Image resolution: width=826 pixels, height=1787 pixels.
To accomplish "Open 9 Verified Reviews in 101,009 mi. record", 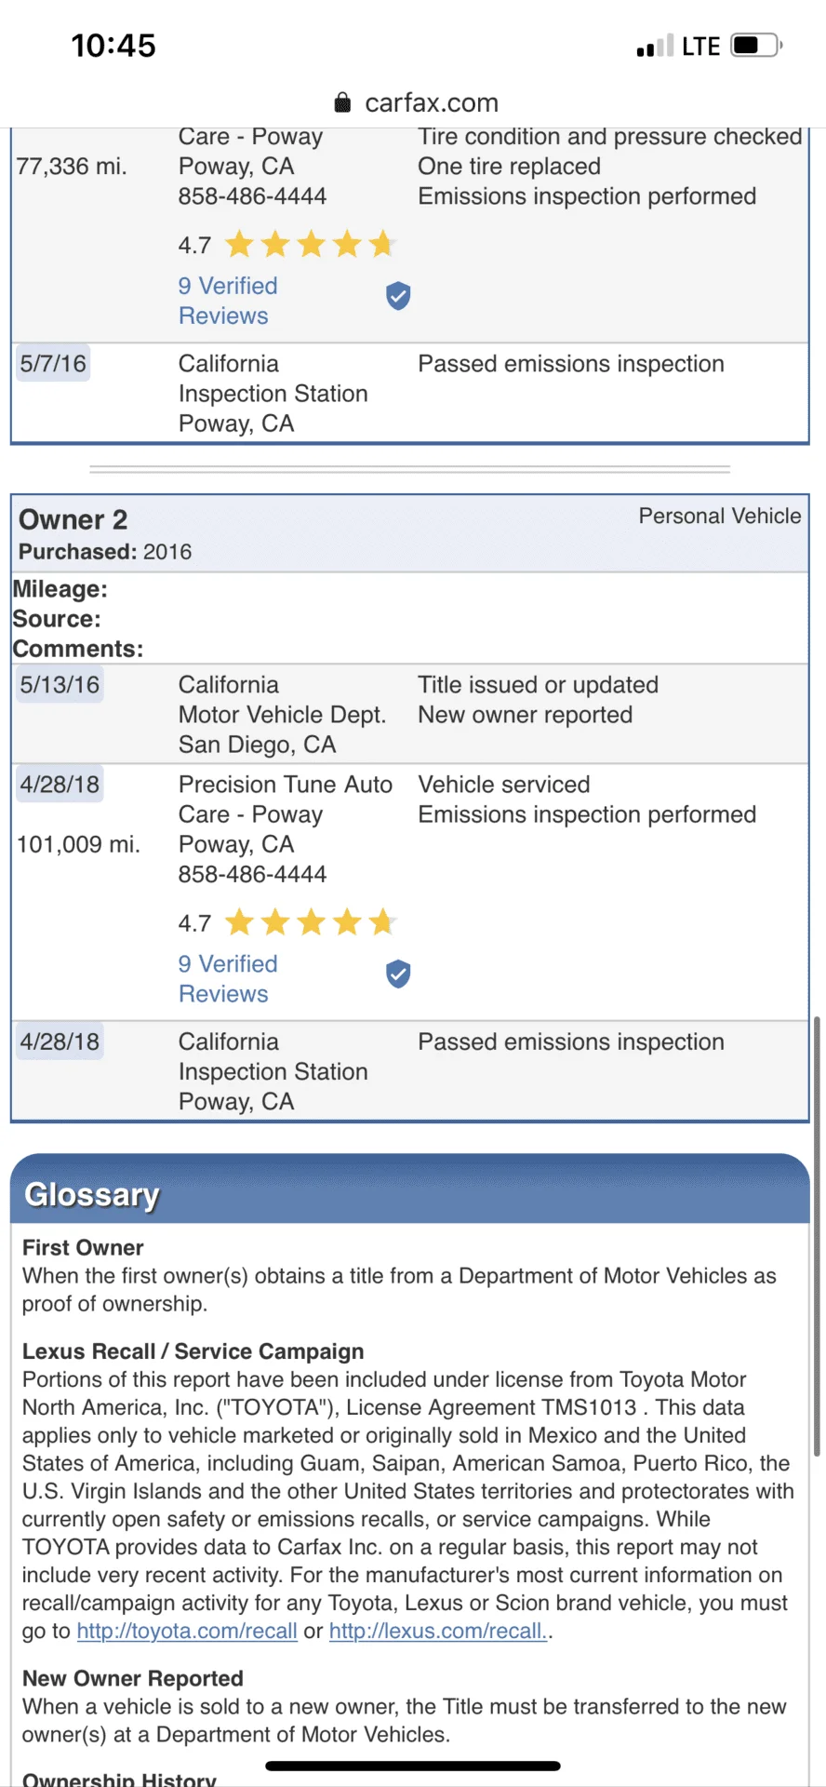I will pos(228,978).
